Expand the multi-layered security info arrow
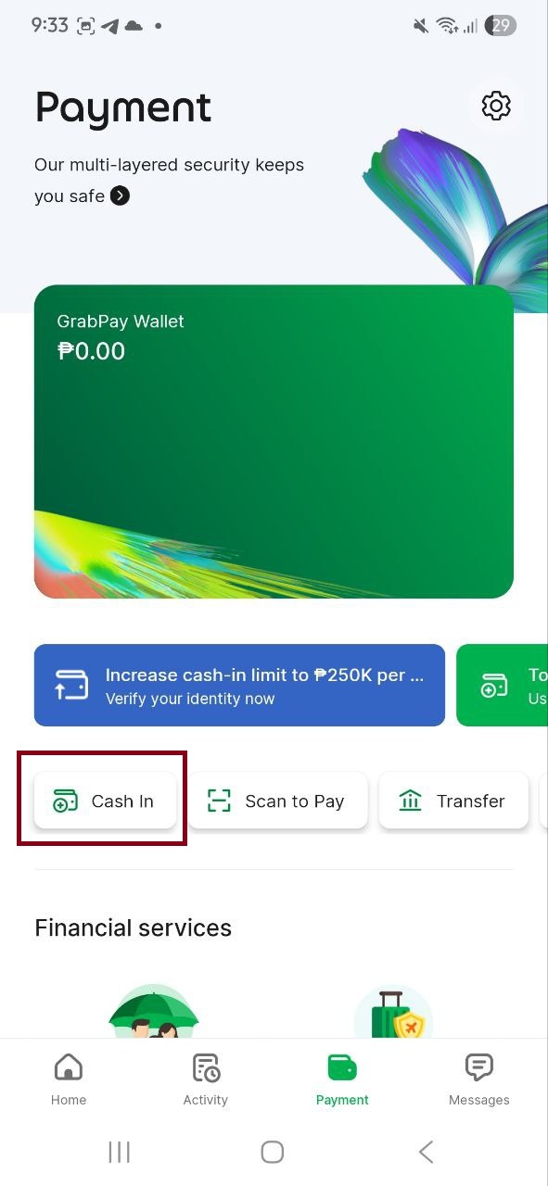Viewport: 548px width, 1186px height. pos(120,196)
